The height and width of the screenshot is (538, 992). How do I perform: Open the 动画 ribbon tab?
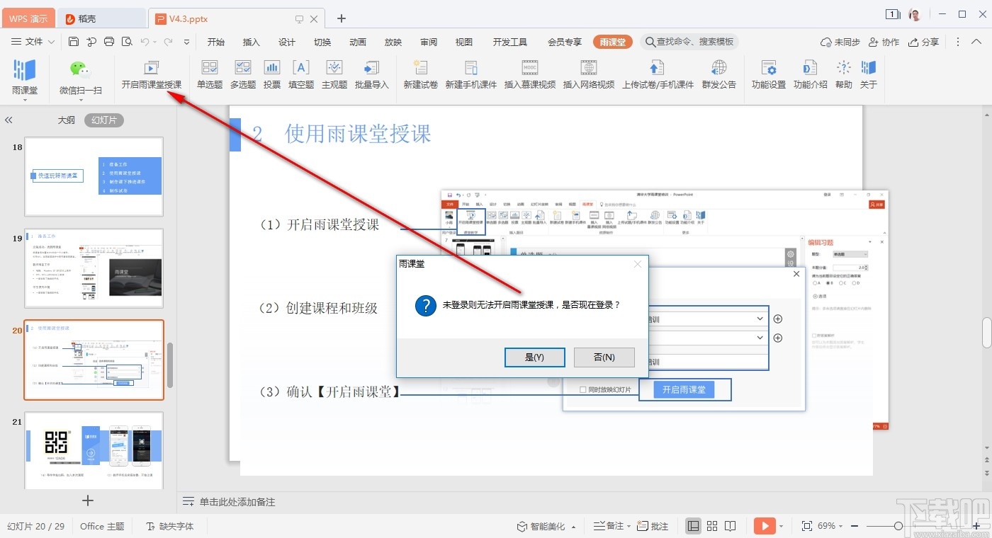(x=358, y=42)
